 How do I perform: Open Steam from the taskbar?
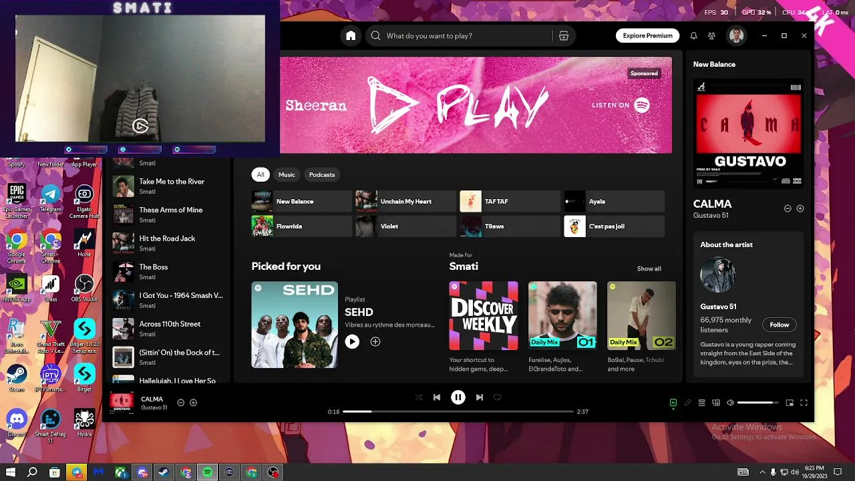(164, 472)
